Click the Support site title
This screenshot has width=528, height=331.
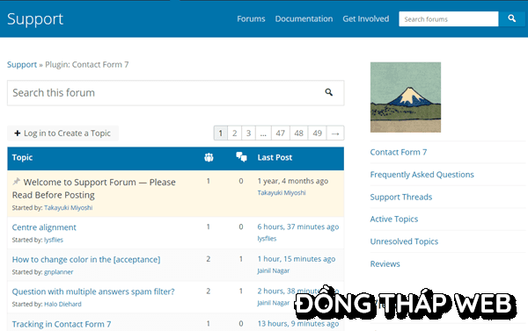(35, 19)
